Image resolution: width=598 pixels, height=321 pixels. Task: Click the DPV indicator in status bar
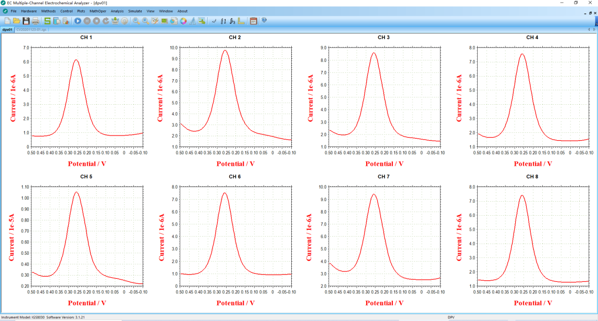[x=451, y=317]
